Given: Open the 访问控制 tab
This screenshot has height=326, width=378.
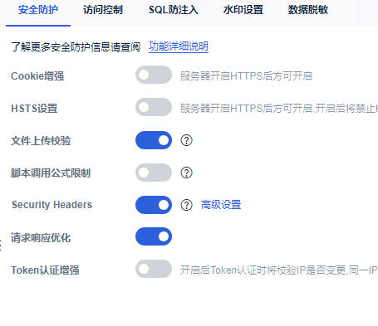Looking at the screenshot, I should (103, 10).
